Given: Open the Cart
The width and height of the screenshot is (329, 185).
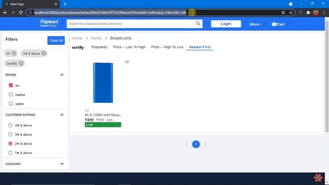Looking at the screenshot, I should click(278, 24).
